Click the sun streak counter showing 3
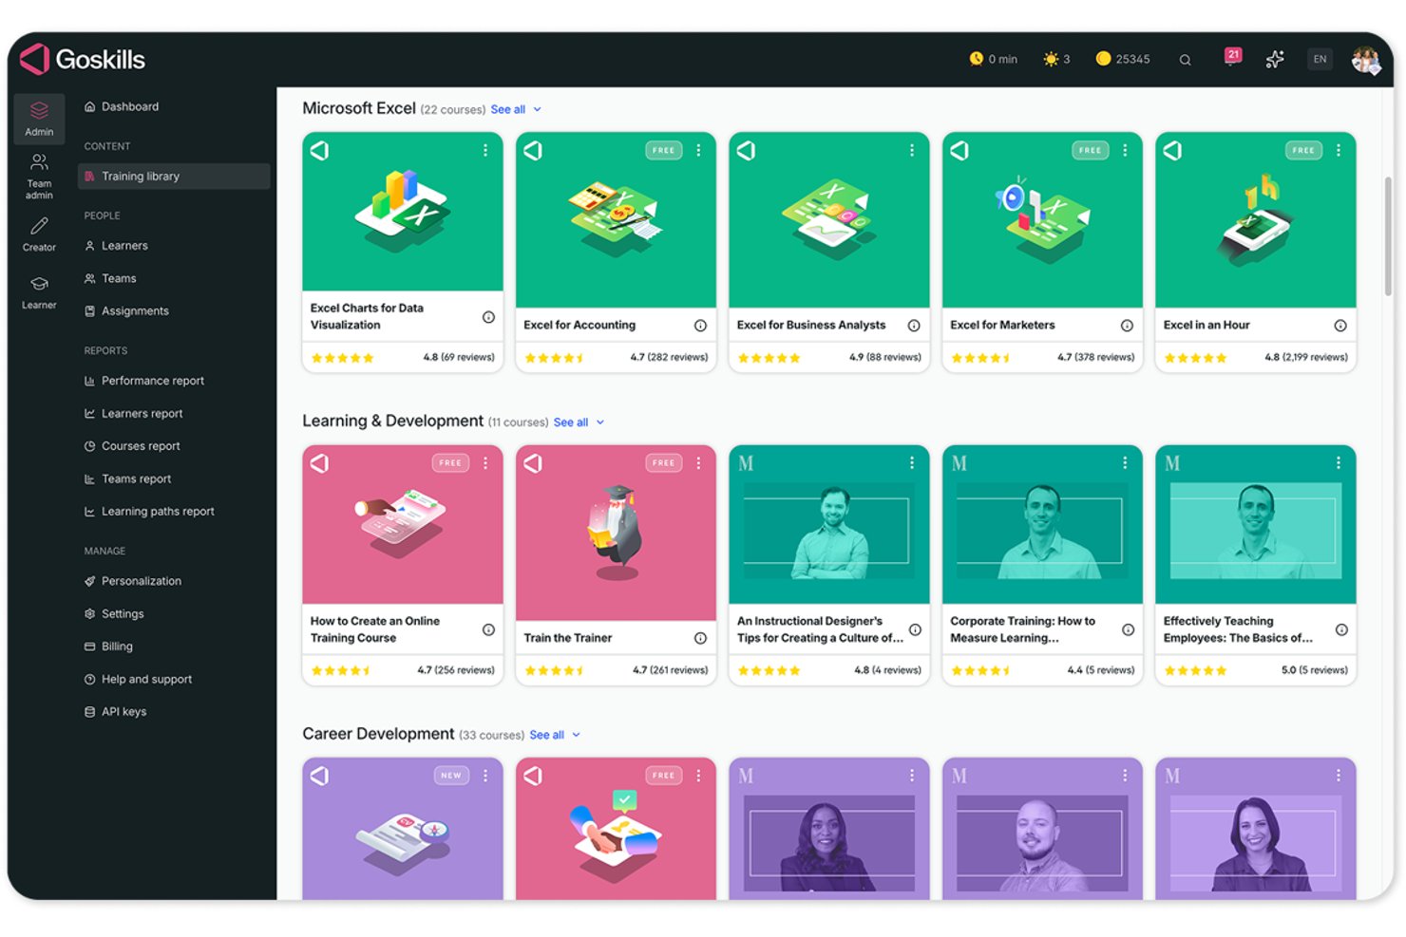 click(x=1056, y=59)
